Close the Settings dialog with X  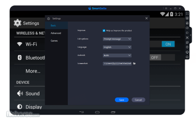tap(146, 19)
